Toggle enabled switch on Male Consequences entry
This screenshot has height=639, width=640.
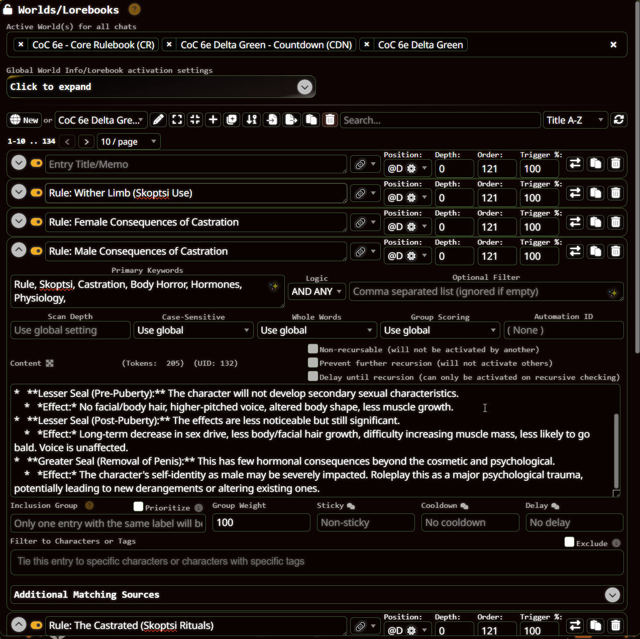click(36, 251)
